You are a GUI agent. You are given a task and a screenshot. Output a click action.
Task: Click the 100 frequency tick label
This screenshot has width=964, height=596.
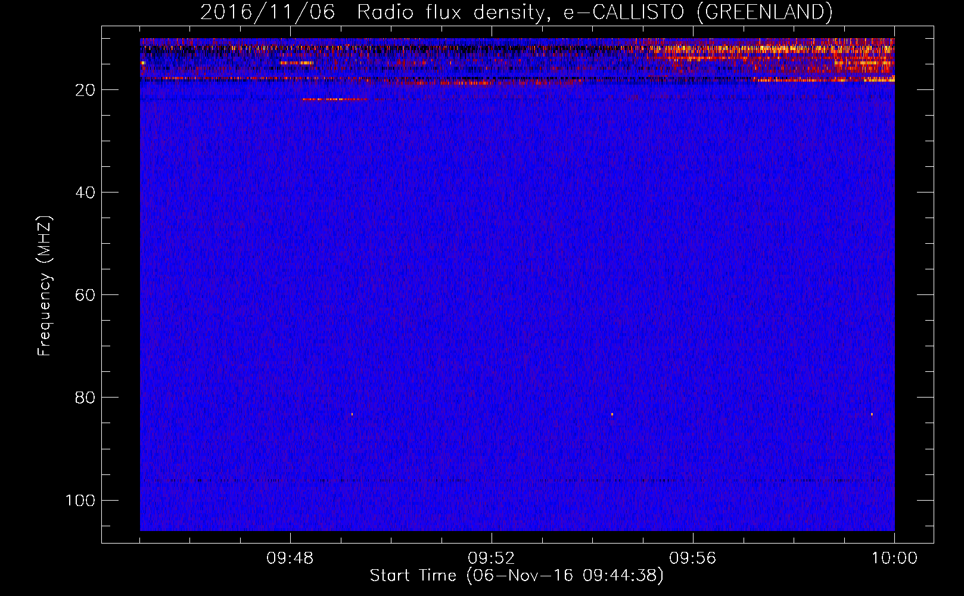tap(80, 500)
